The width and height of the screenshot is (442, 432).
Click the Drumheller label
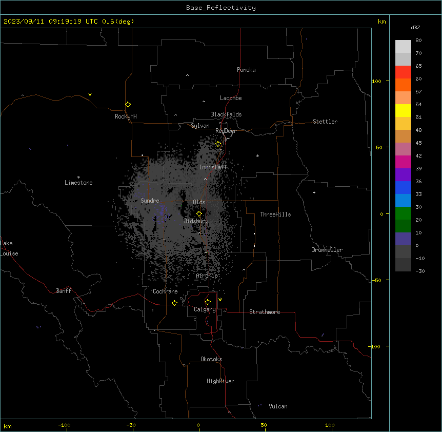click(327, 250)
